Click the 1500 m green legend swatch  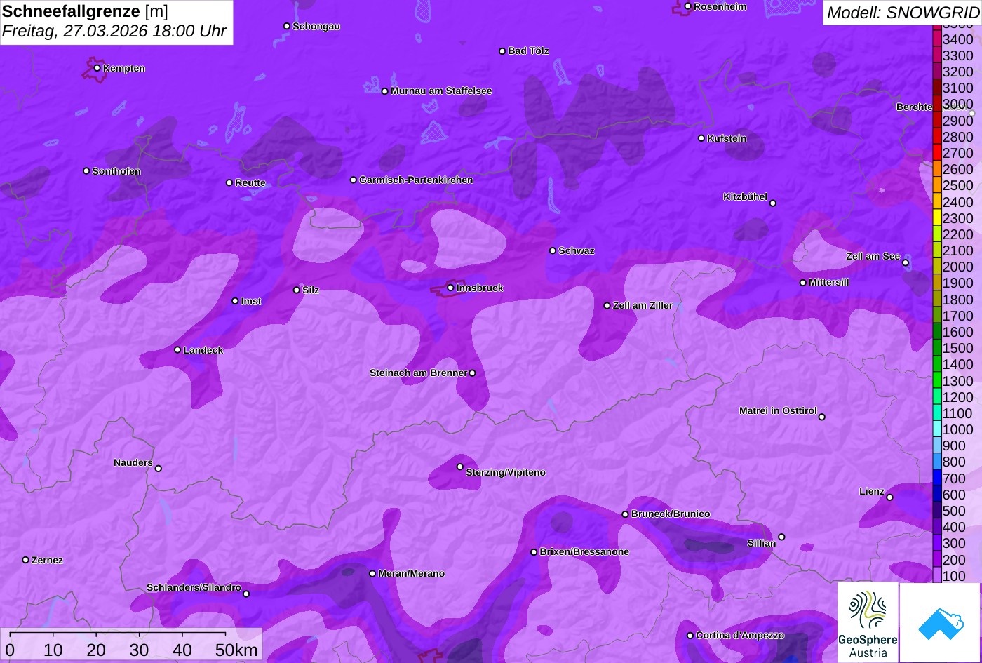(x=936, y=349)
